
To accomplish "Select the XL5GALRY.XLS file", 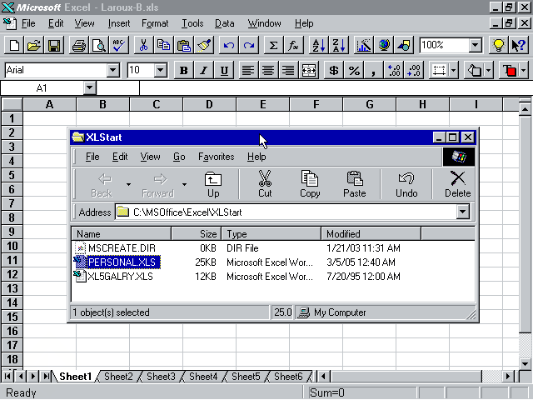I will [120, 277].
